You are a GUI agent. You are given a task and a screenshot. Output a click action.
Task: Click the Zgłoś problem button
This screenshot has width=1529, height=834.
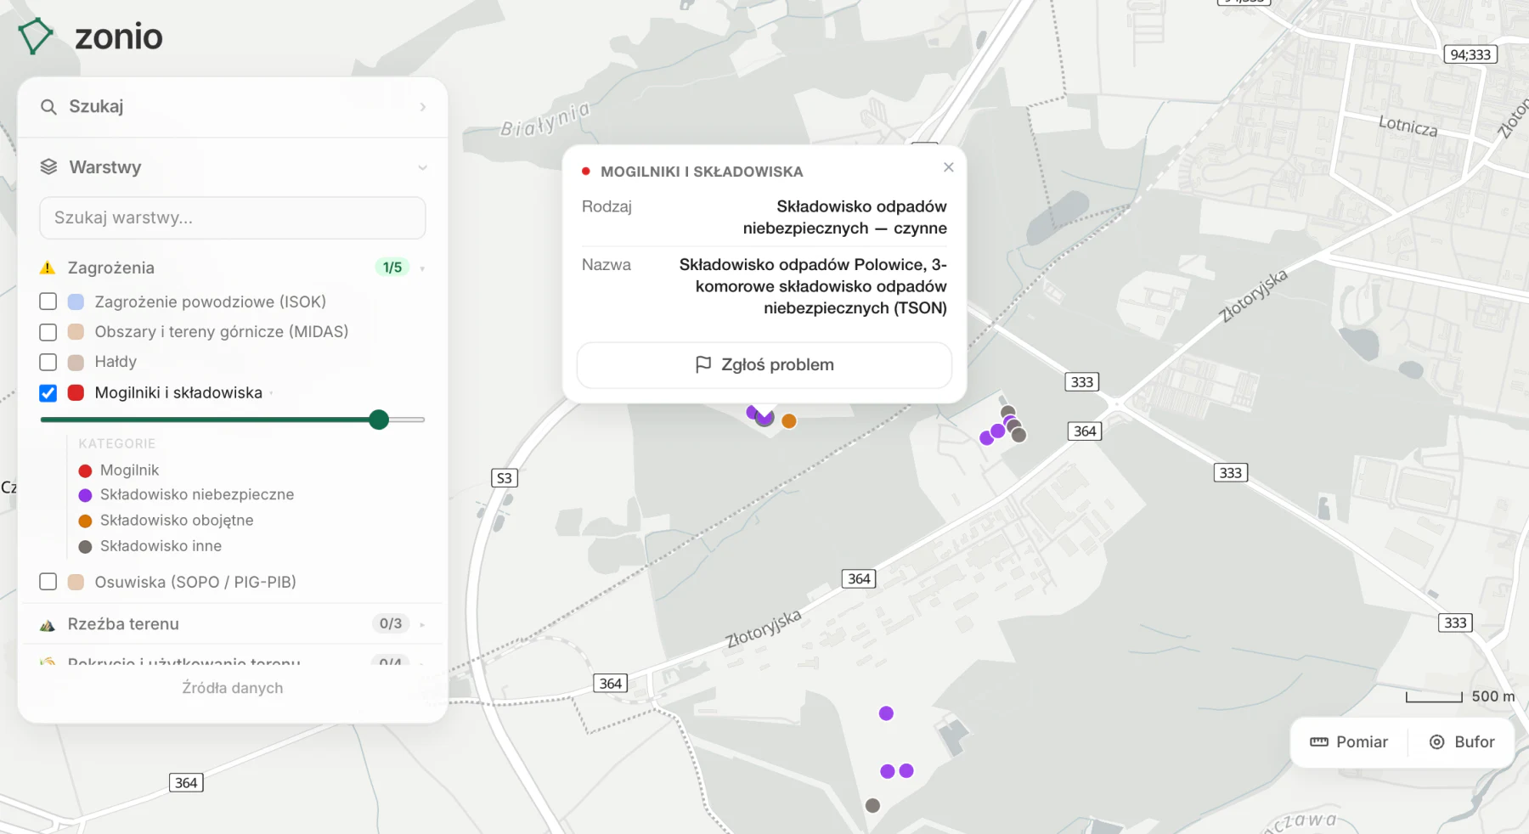click(764, 365)
